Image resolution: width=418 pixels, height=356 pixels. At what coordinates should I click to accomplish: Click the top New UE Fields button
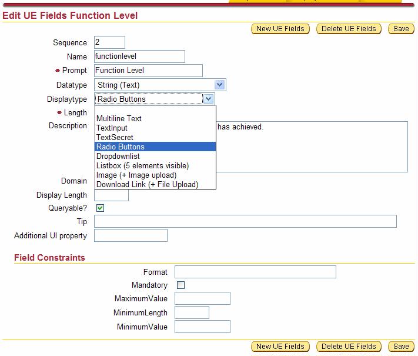tap(280, 28)
